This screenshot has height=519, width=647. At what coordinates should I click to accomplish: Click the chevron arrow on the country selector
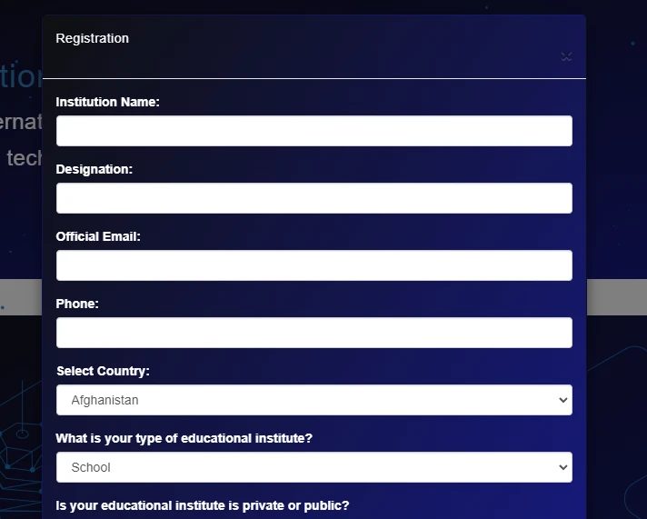click(x=563, y=400)
